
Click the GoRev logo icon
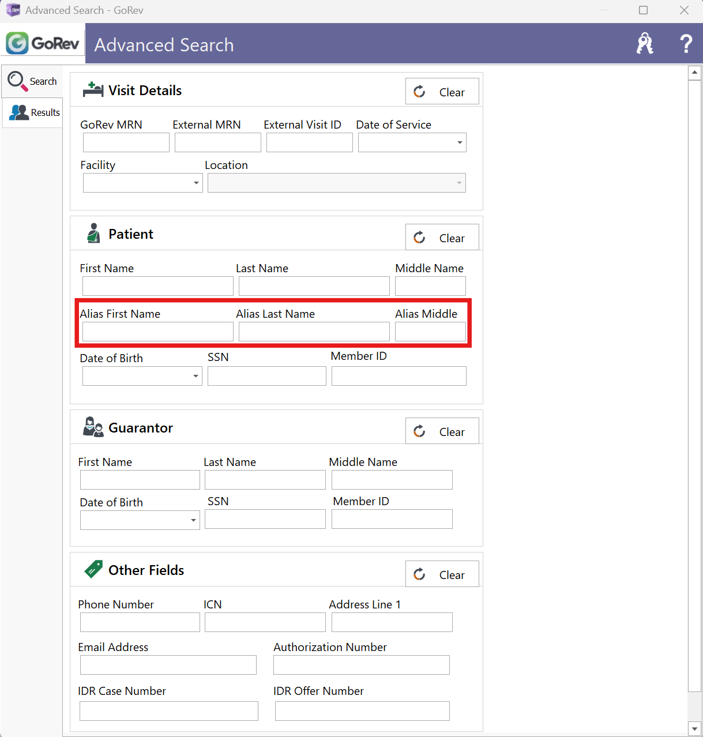[x=17, y=43]
